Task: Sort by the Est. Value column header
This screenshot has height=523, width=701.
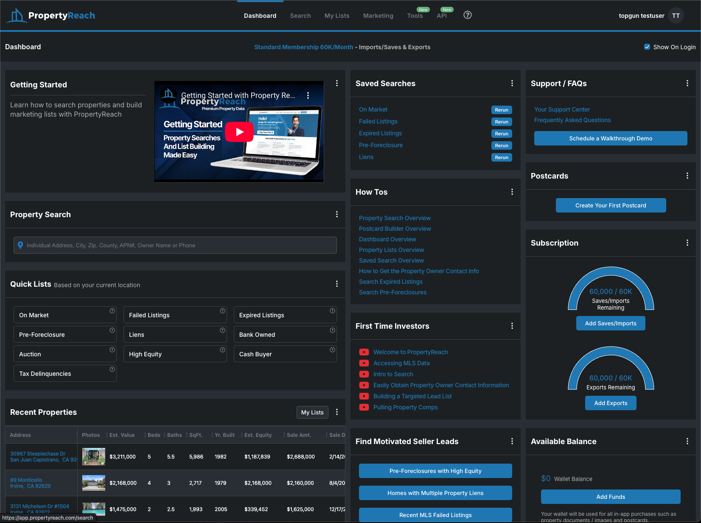Action: pyautogui.click(x=122, y=435)
